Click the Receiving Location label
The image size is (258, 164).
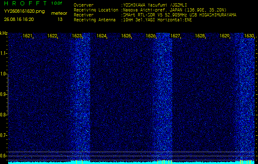click(x=96, y=10)
